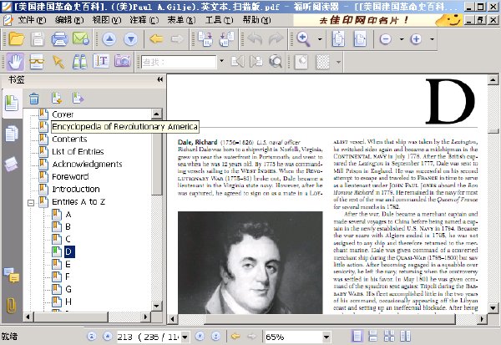Click the Save disk icon
Screen dimensions: 501x345
pos(38,39)
